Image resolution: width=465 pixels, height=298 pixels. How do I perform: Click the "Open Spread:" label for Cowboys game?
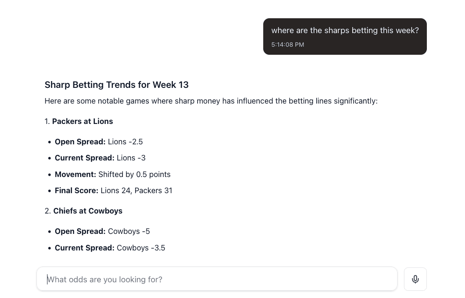pos(80,231)
